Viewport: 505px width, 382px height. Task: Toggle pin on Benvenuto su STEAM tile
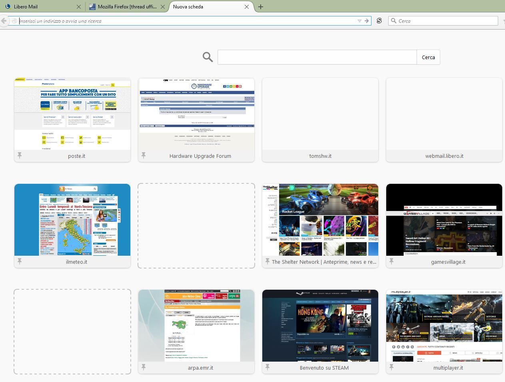267,367
